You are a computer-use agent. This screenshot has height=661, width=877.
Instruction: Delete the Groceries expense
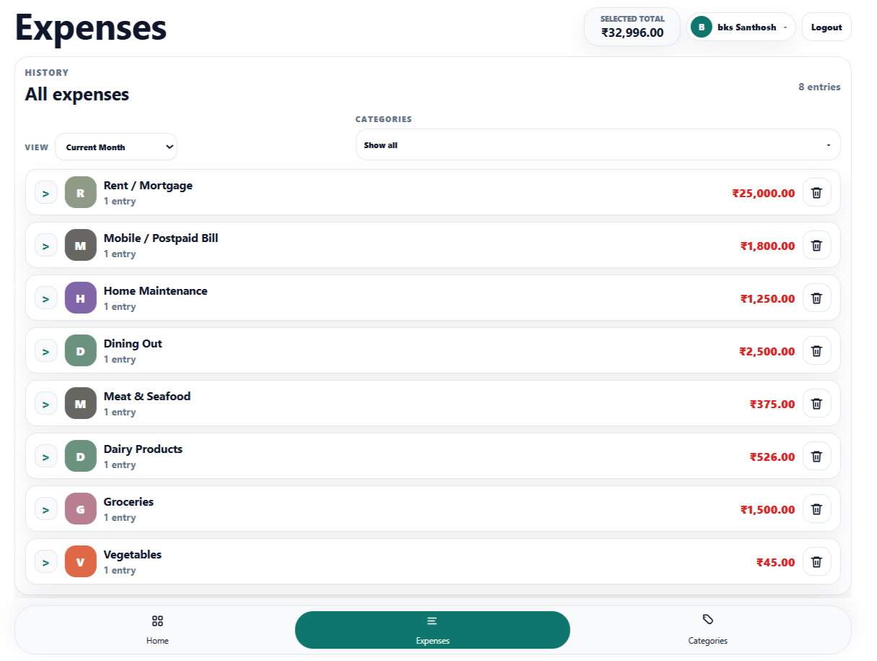pyautogui.click(x=816, y=509)
